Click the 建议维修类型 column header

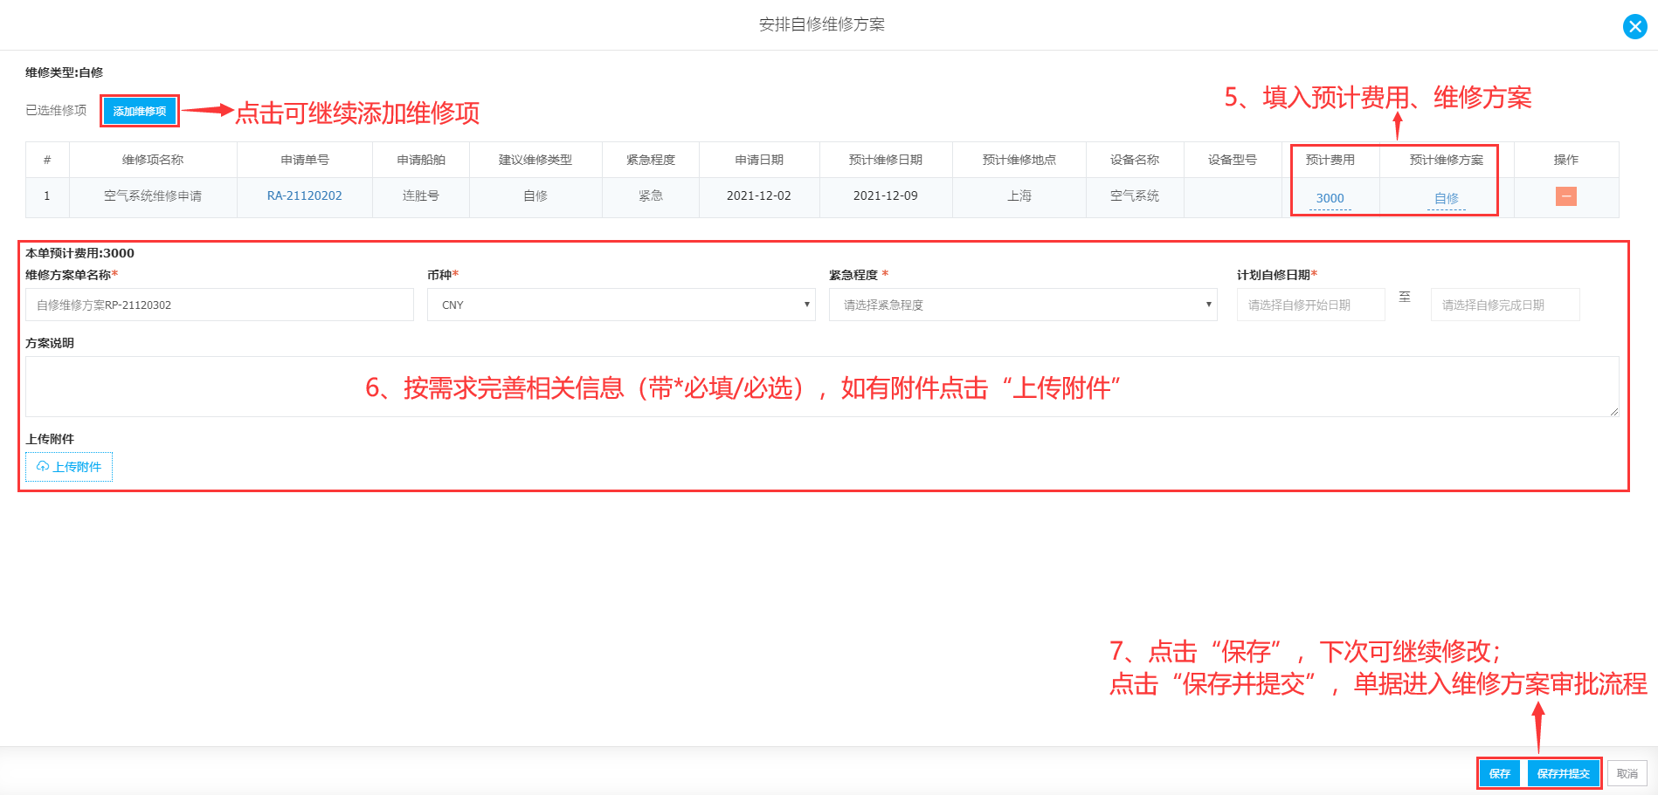pyautogui.click(x=535, y=160)
